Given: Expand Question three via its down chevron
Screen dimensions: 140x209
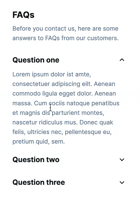Looking at the screenshot, I should point(122,182).
